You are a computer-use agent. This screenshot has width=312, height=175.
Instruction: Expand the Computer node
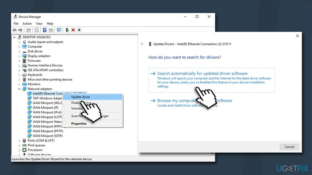[19, 47]
